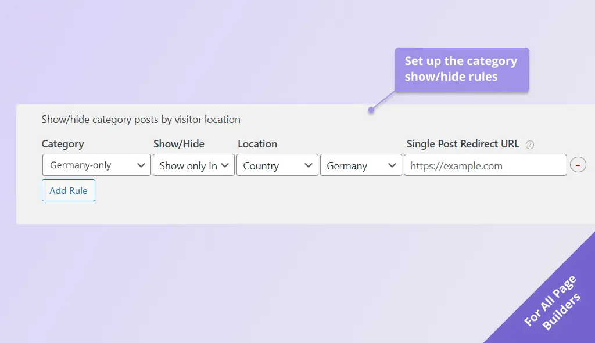Click the Category dropdown chevron arrow

coord(143,165)
